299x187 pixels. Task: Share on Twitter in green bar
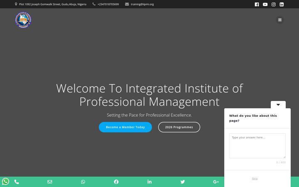coord(183,182)
